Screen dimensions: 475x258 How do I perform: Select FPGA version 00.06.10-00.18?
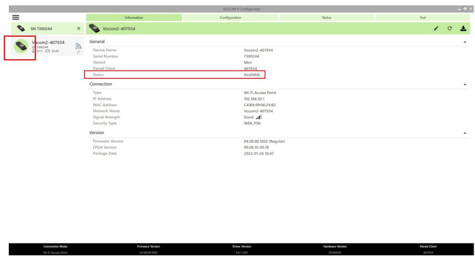256,147
